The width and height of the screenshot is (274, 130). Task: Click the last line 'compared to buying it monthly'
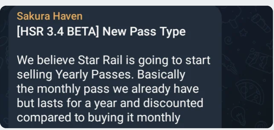tap(99, 117)
